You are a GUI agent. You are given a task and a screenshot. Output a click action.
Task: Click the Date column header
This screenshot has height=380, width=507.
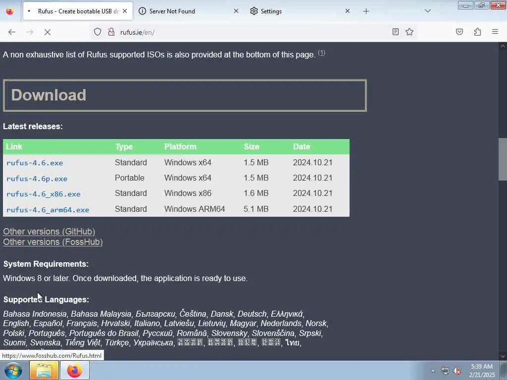(302, 146)
